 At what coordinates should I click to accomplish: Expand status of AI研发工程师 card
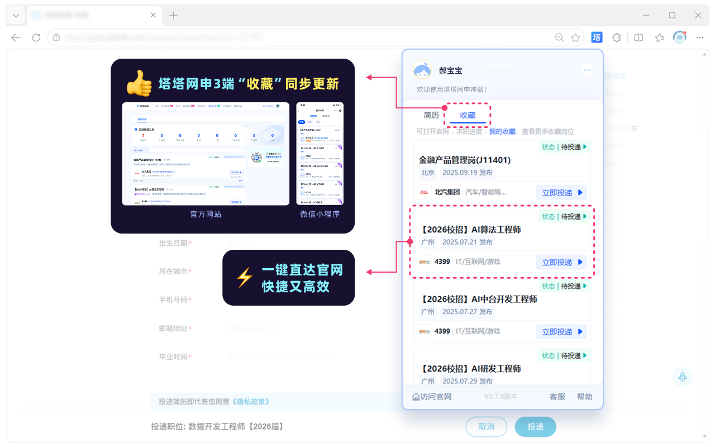(x=565, y=355)
